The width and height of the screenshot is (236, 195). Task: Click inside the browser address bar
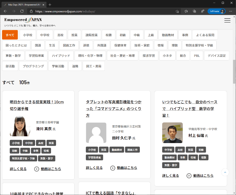(x=88, y=11)
